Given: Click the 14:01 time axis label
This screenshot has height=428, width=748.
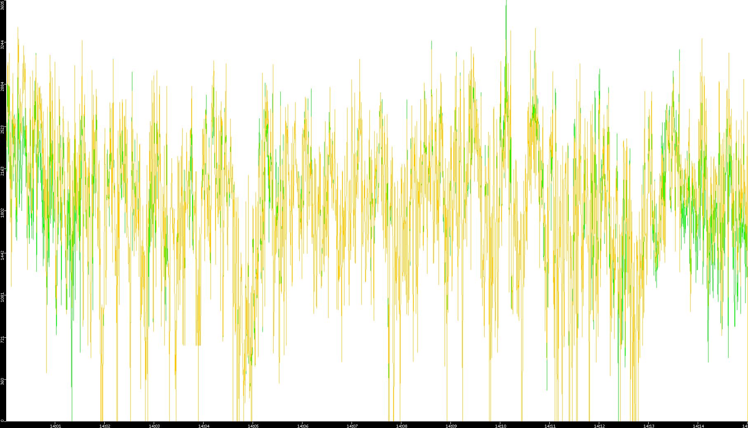Looking at the screenshot, I should 55,426.
